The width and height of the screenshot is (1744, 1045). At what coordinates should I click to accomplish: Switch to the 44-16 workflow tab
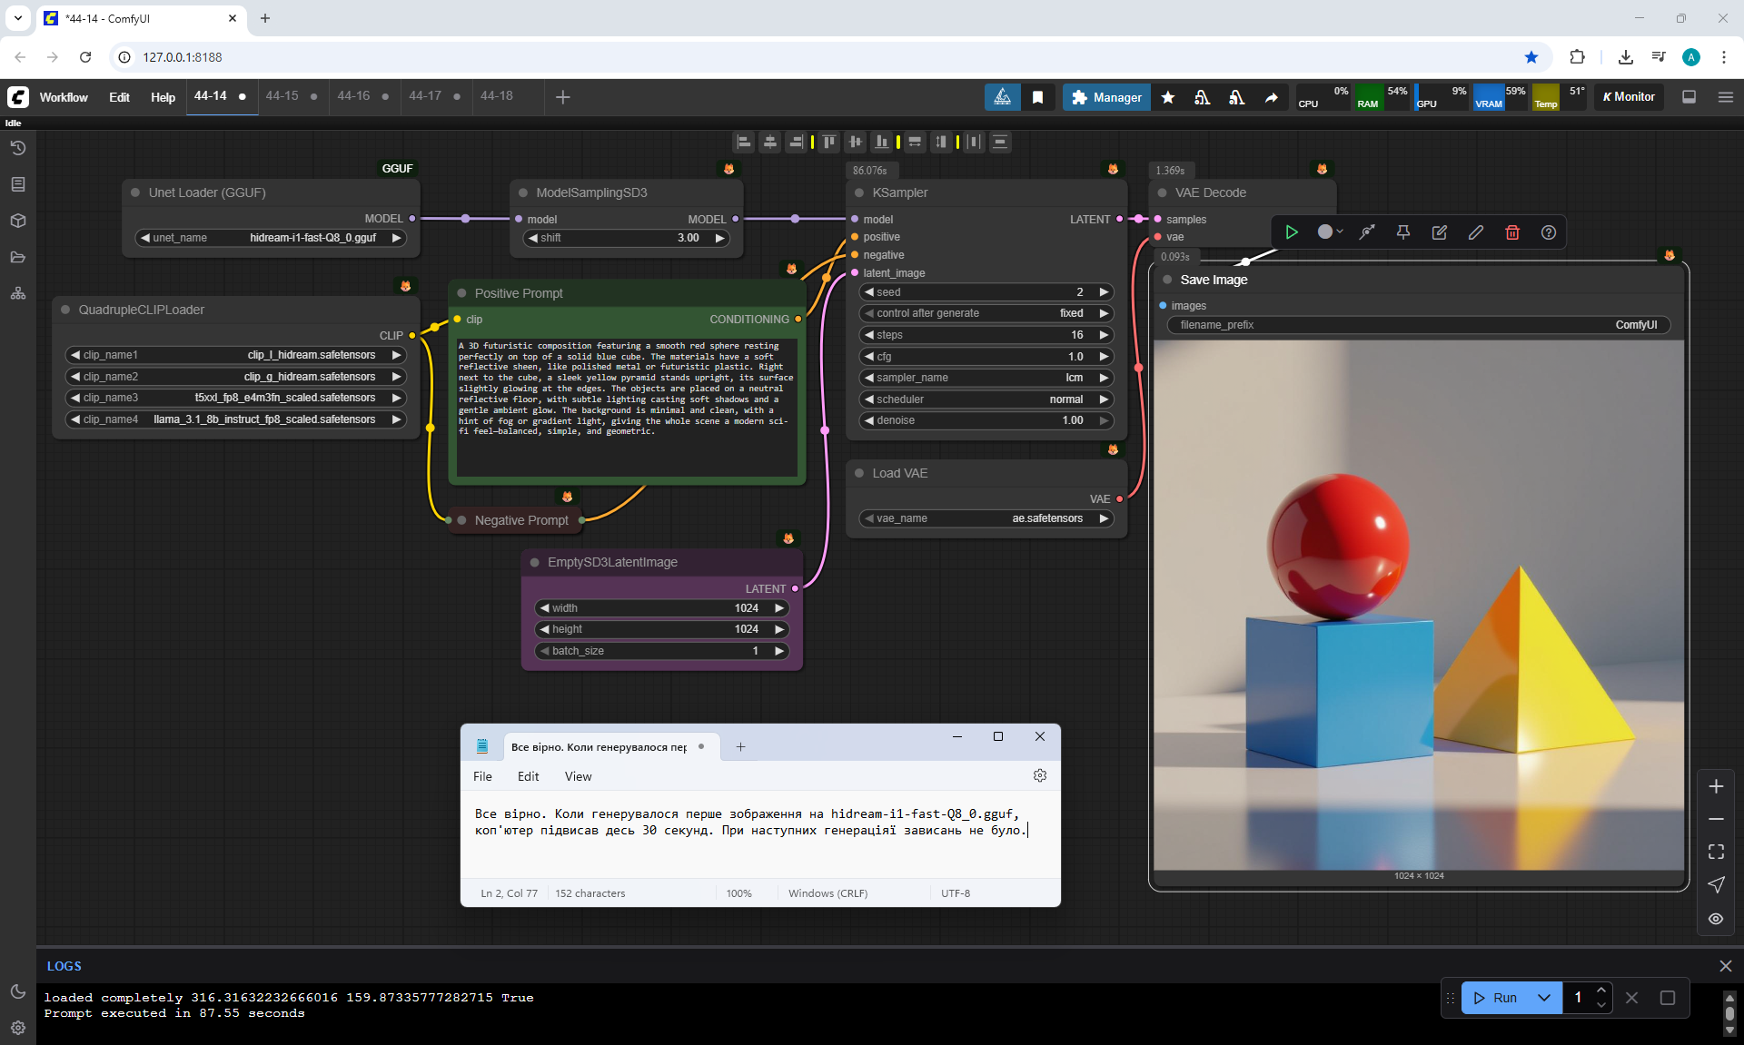click(353, 96)
